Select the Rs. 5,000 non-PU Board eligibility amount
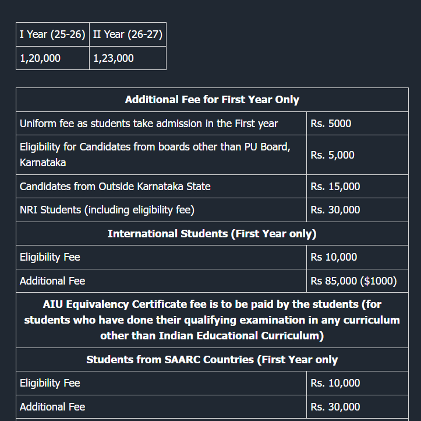This screenshot has width=421, height=421. coord(332,155)
